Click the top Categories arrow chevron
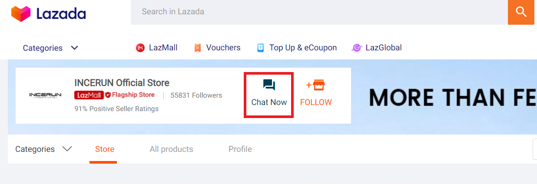Viewport: 537px width, 184px height. [74, 48]
